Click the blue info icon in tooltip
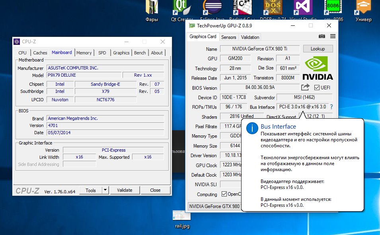The image size is (380, 235). tap(252, 128)
